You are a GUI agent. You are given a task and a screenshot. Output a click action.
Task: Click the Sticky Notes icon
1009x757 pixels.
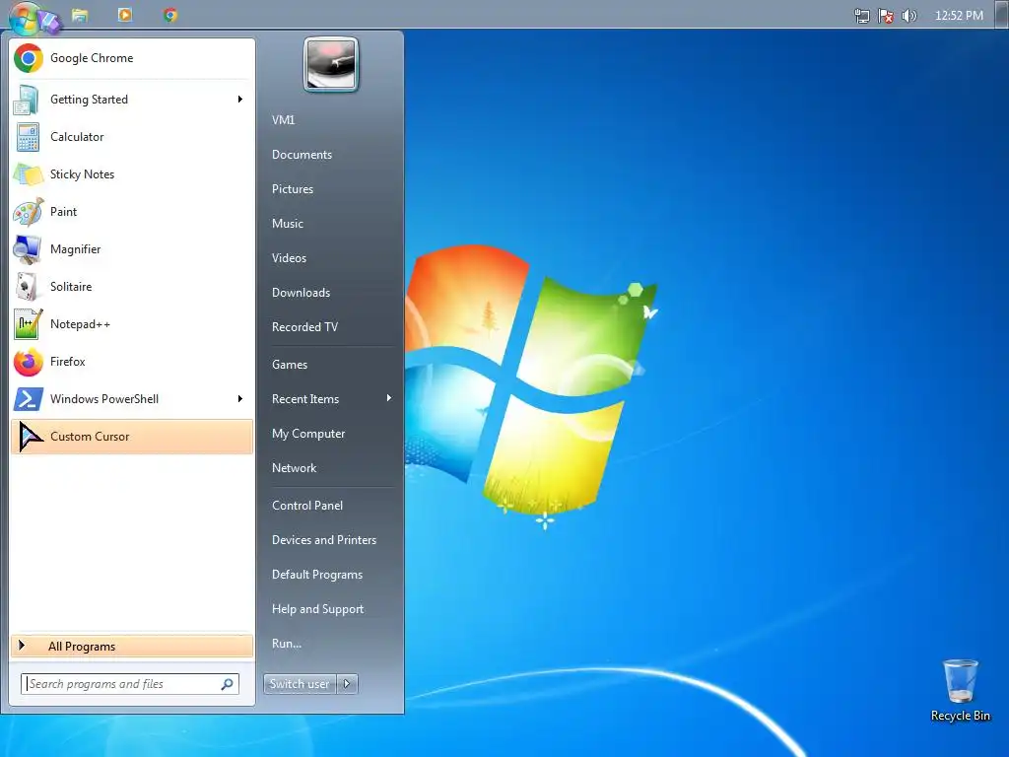click(x=28, y=174)
